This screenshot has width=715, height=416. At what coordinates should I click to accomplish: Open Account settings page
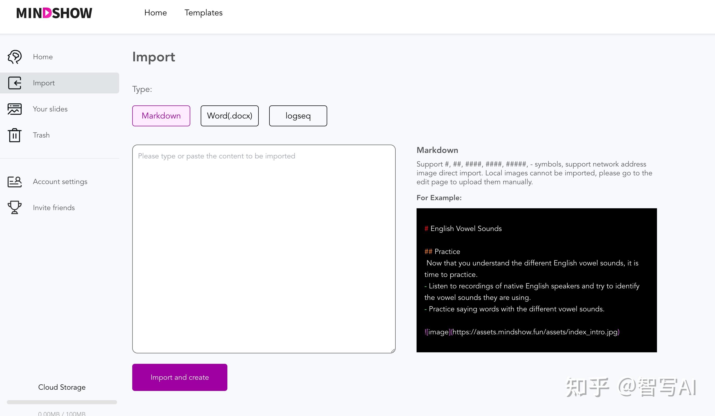click(x=60, y=182)
